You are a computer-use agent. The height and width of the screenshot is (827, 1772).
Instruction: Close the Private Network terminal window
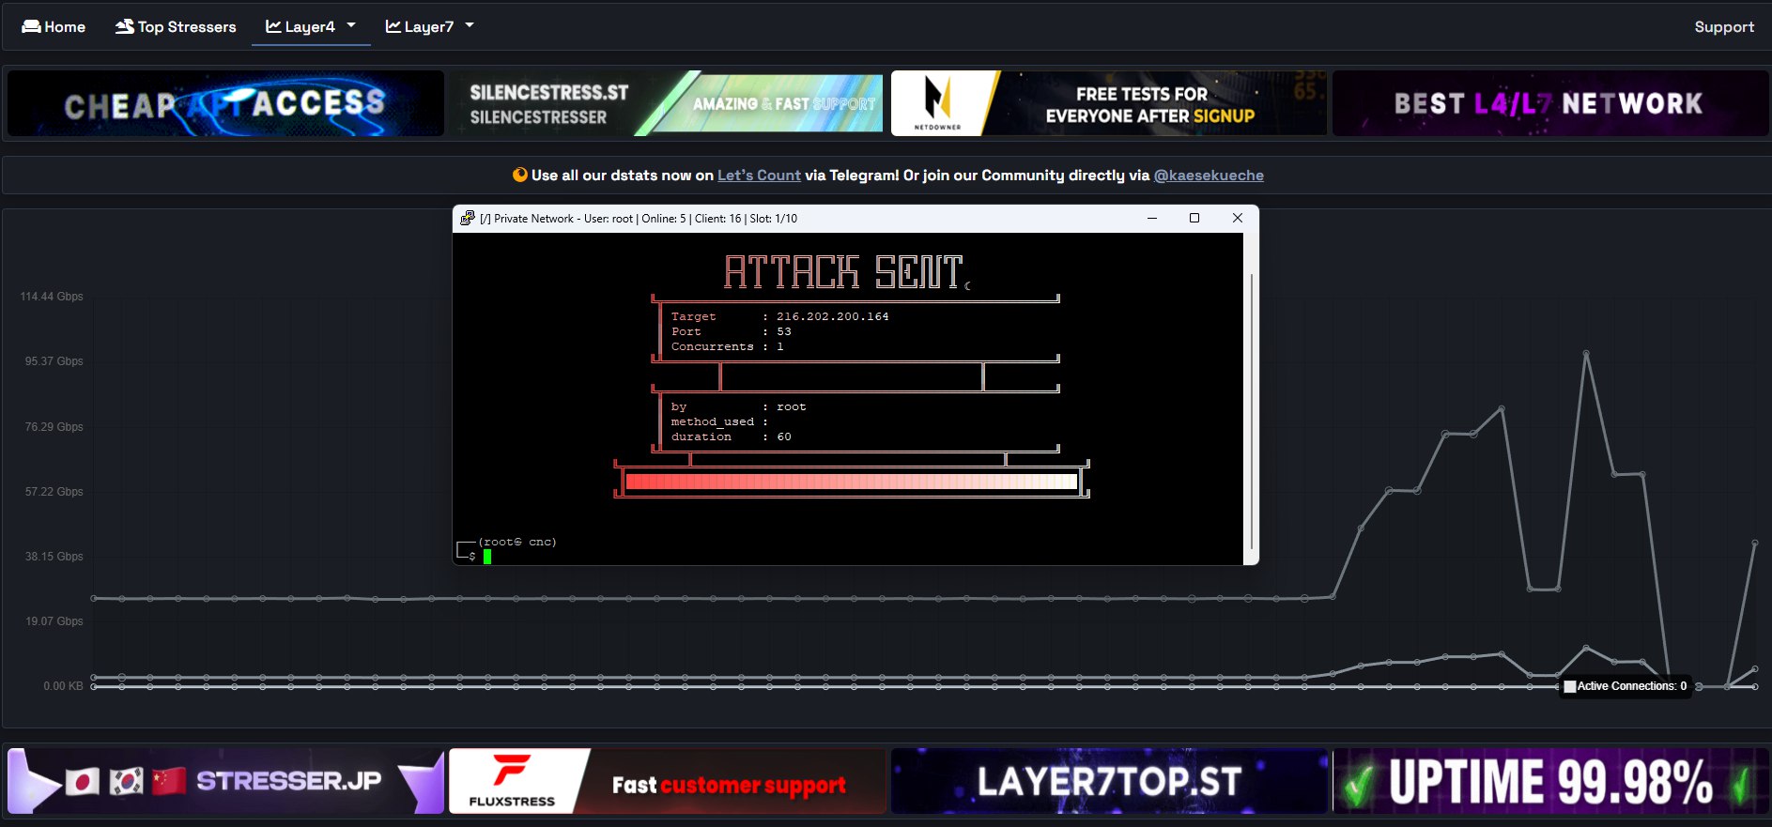click(1238, 218)
